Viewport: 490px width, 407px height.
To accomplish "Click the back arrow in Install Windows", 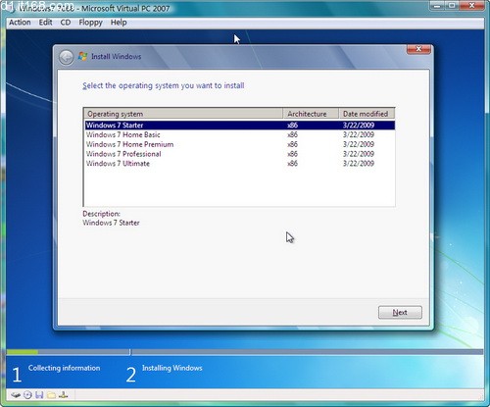I will tap(67, 58).
